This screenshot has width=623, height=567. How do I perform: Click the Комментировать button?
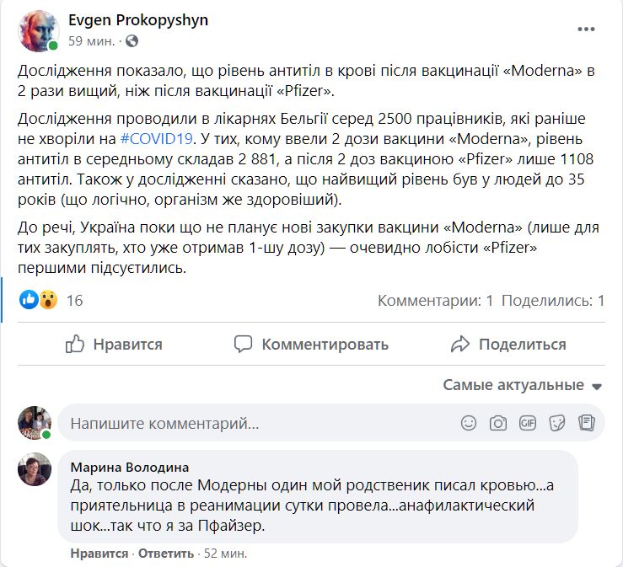[311, 344]
